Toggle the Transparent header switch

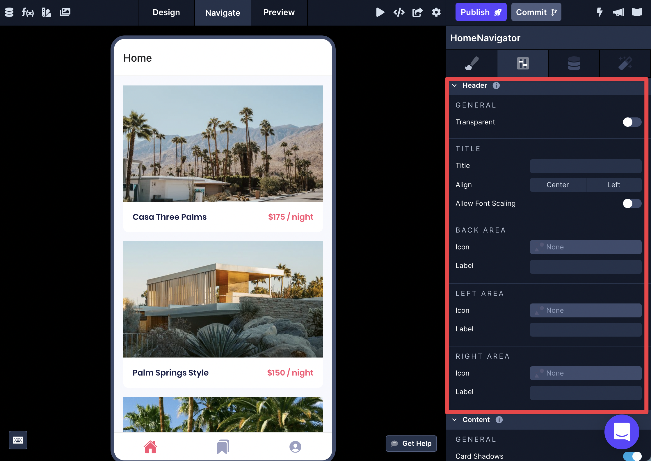(x=632, y=122)
